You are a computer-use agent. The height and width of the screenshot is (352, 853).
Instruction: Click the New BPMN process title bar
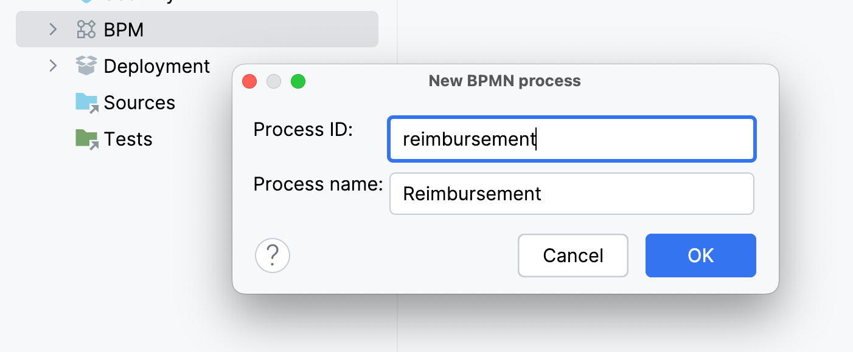click(504, 81)
